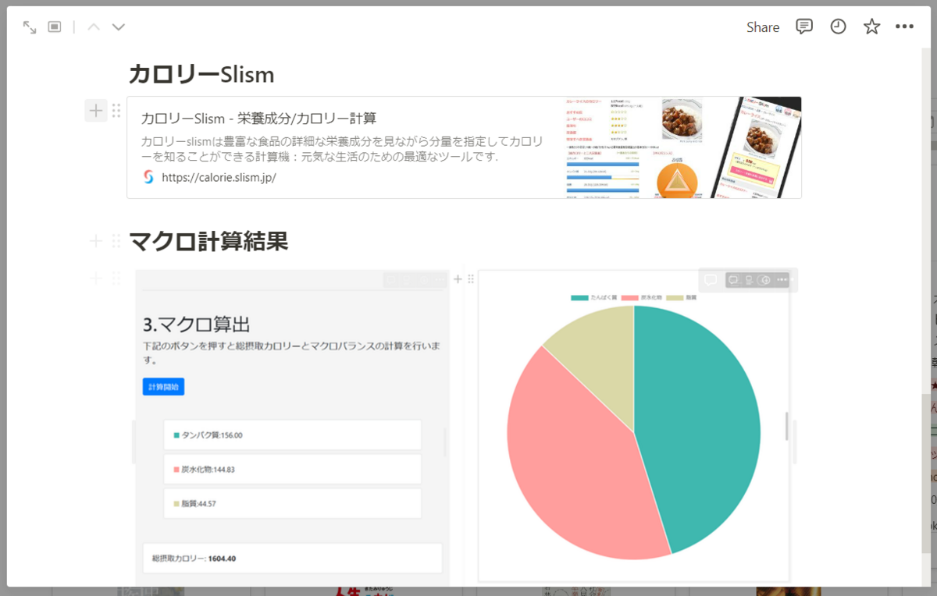The width and height of the screenshot is (937, 596).
Task: Add this page to favorites star
Action: pos(871,27)
